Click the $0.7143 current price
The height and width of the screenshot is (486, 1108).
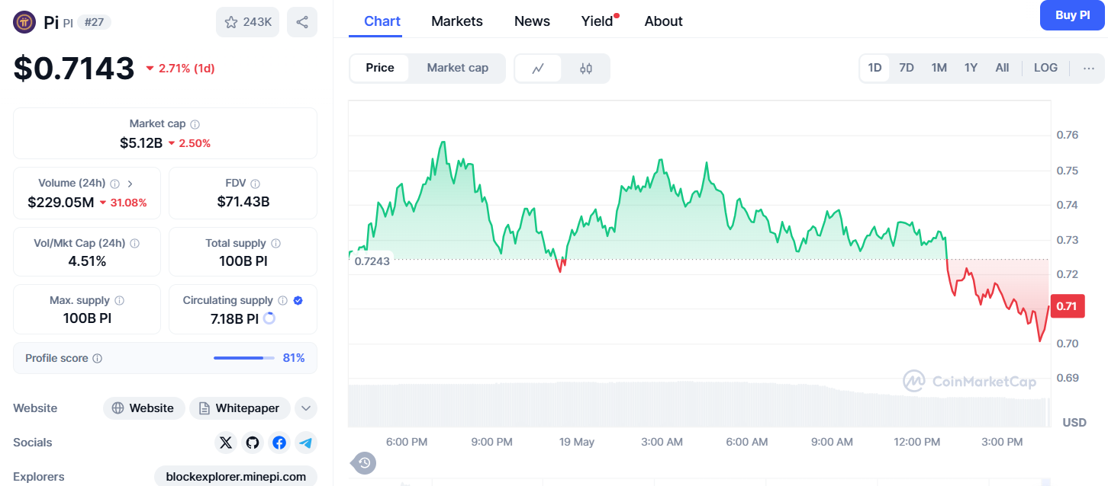point(74,69)
